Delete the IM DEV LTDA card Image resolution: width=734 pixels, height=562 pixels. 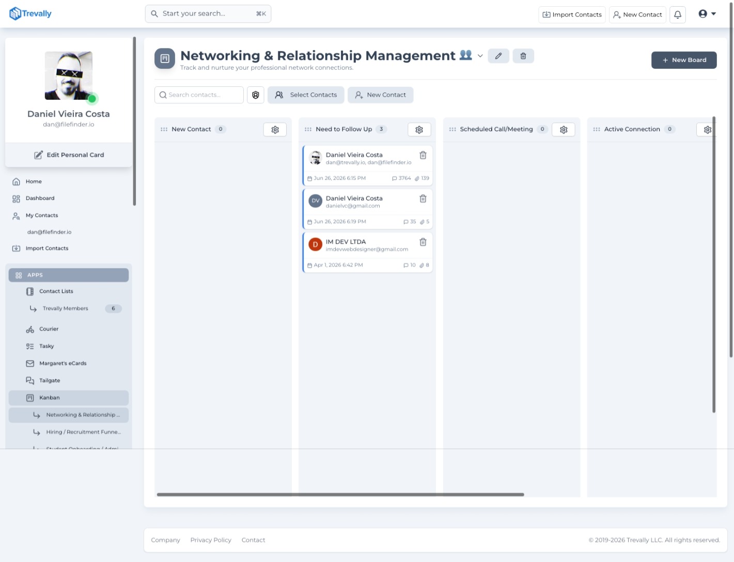[423, 242]
